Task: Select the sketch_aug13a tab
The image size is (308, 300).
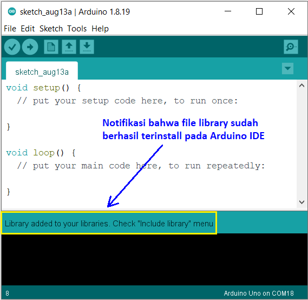Action: pos(42,71)
